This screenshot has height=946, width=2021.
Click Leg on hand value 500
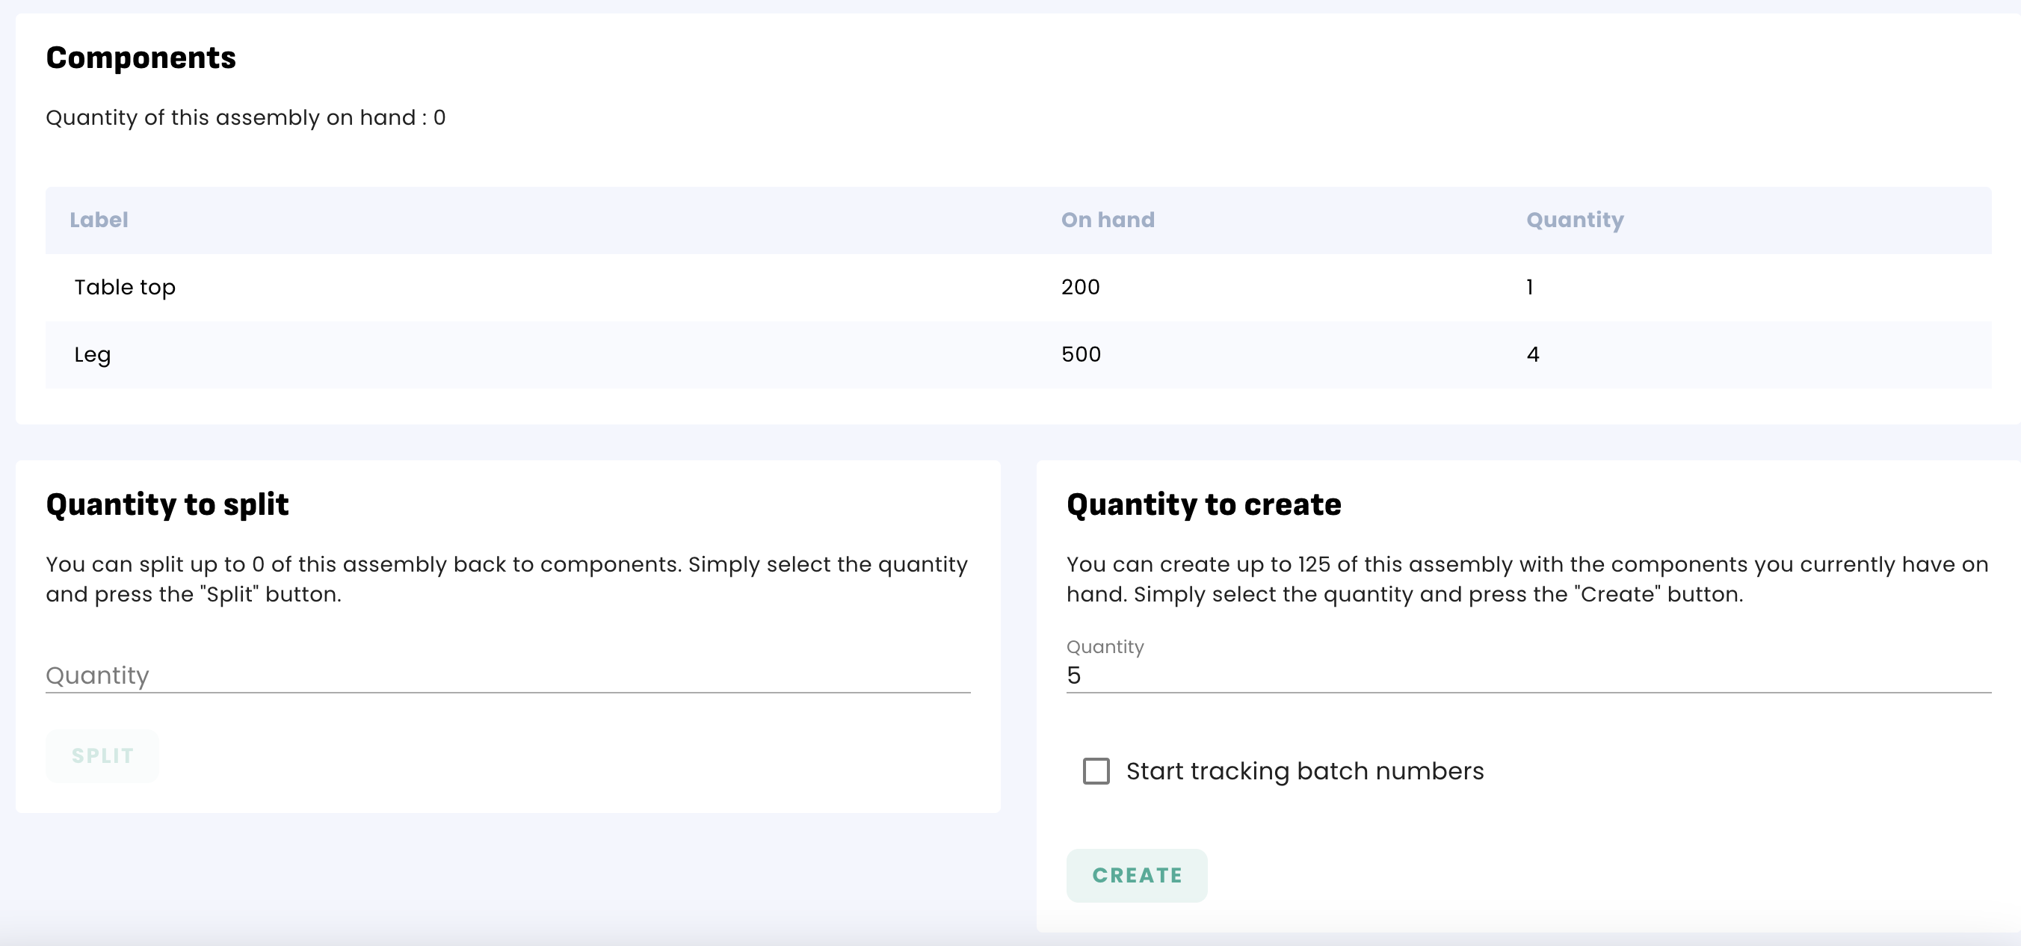point(1080,354)
